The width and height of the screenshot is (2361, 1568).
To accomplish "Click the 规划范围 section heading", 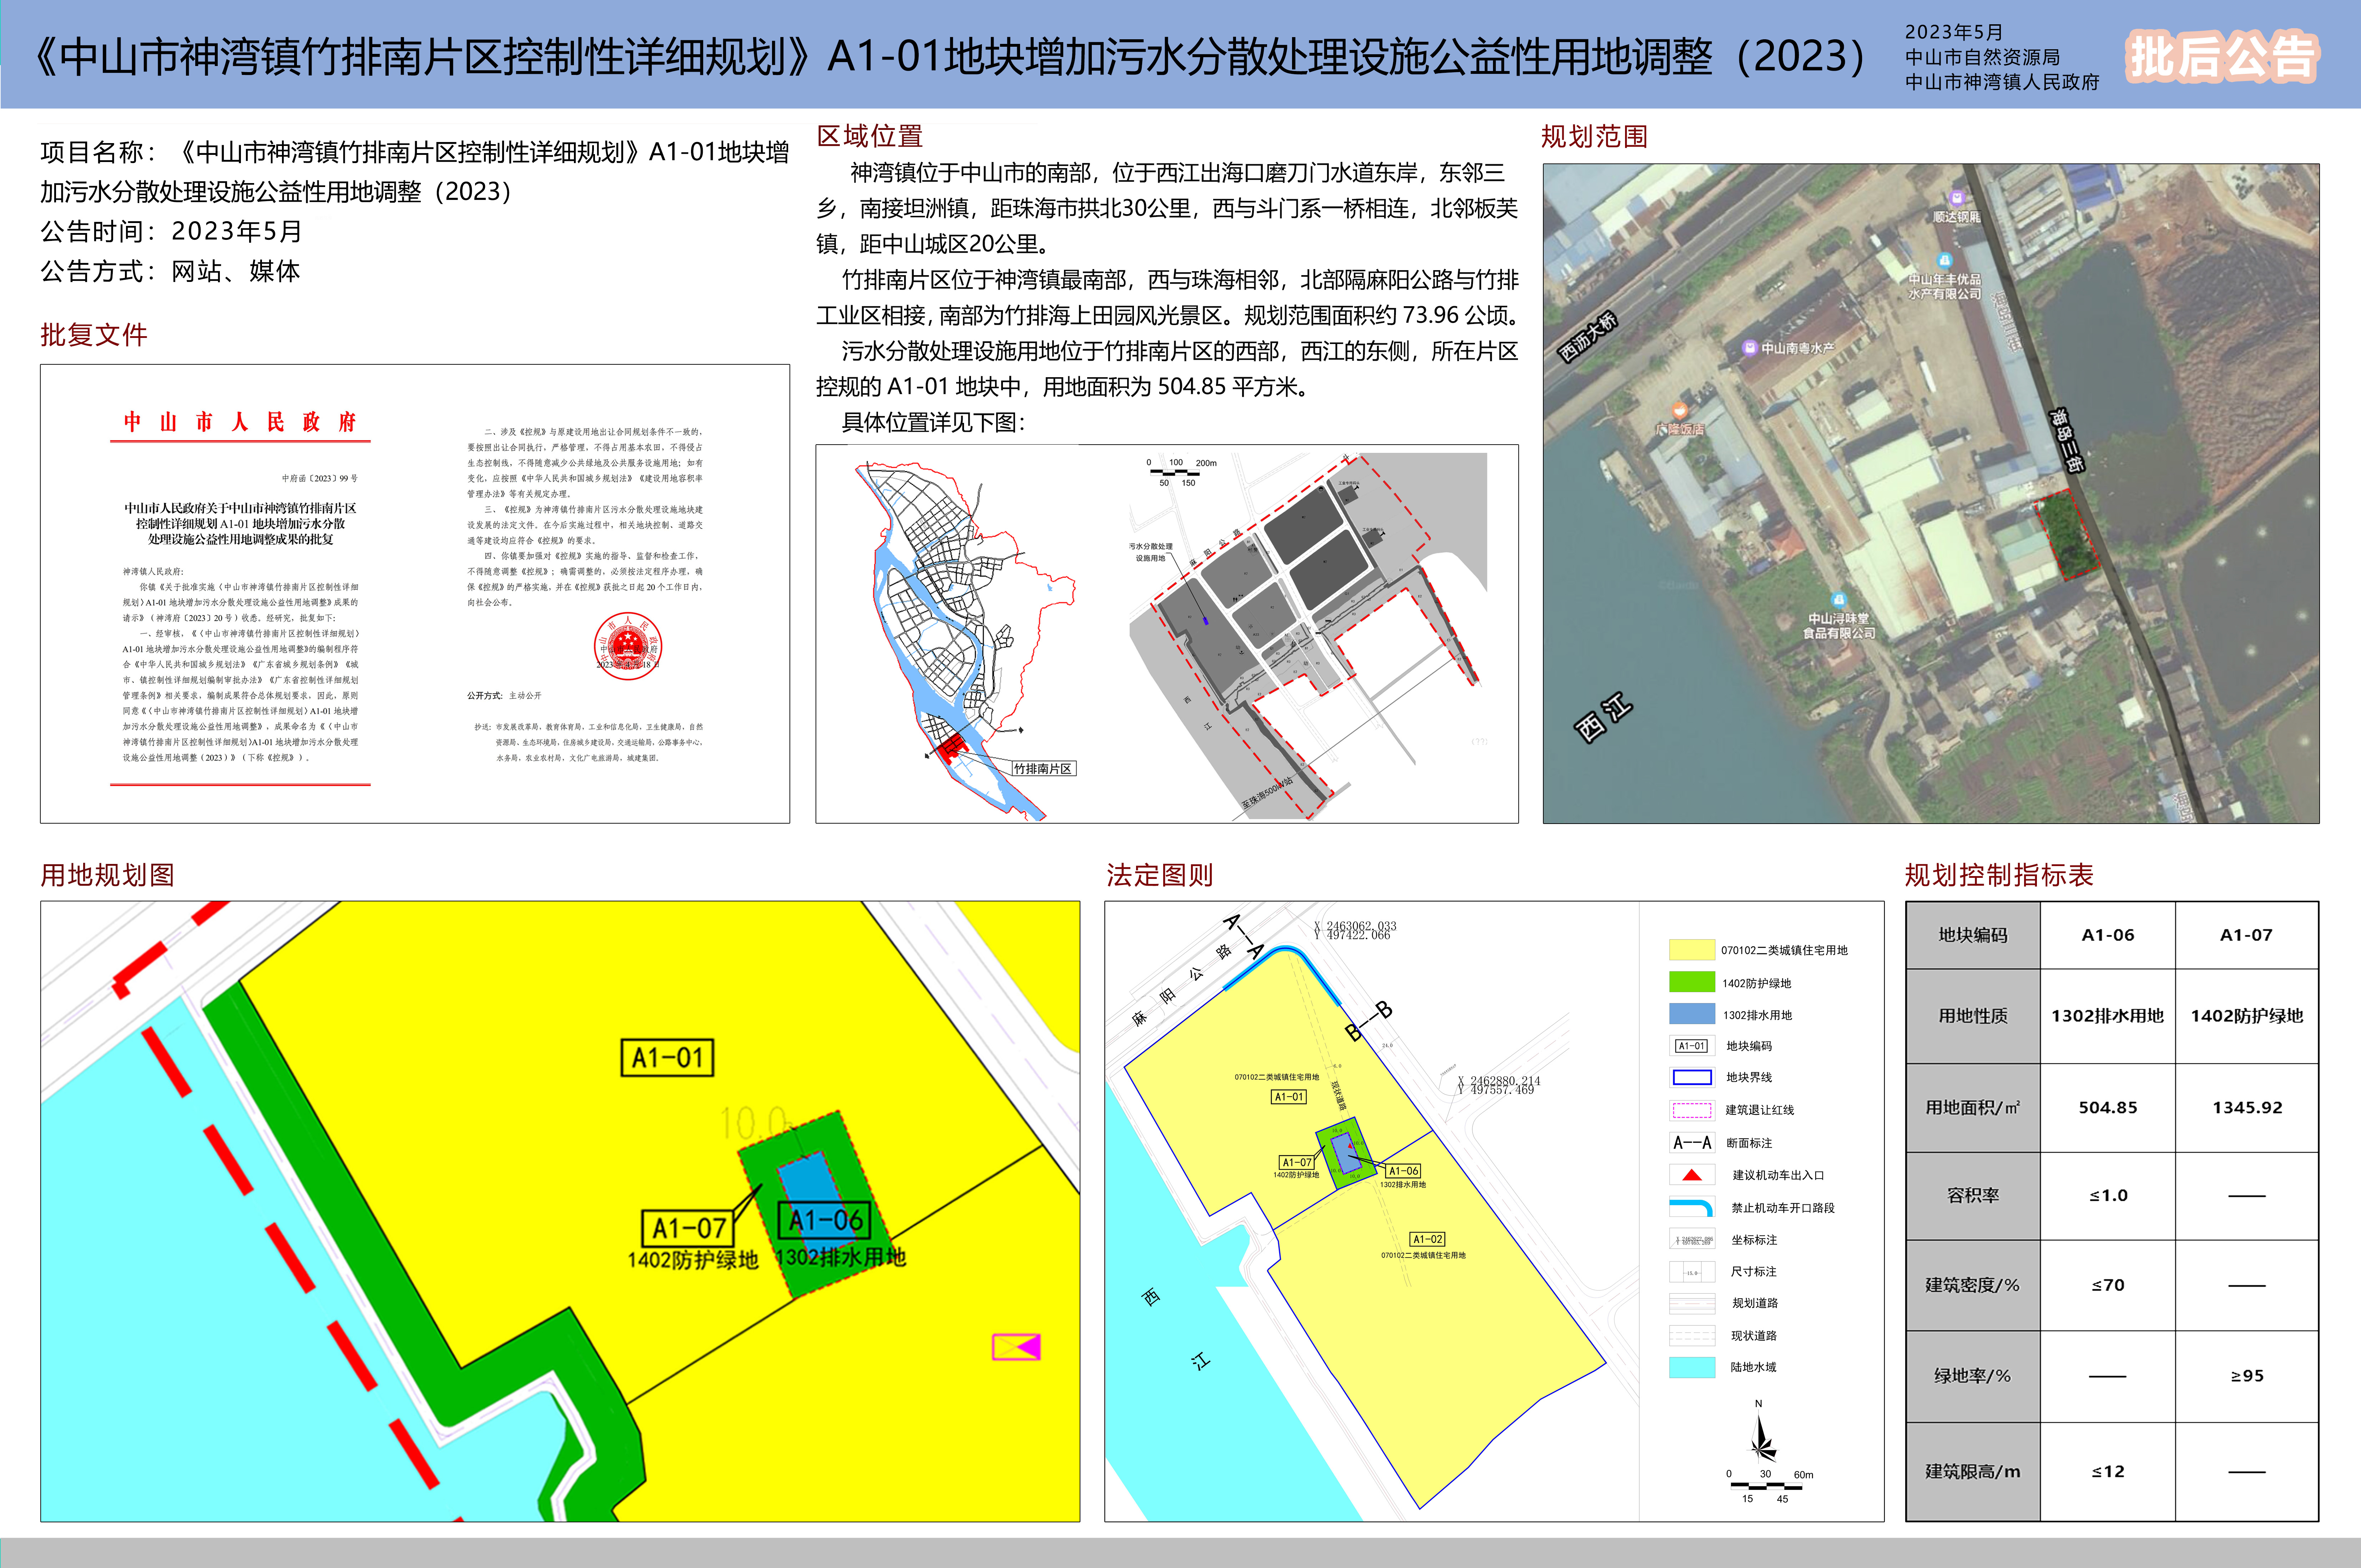I will (1594, 136).
